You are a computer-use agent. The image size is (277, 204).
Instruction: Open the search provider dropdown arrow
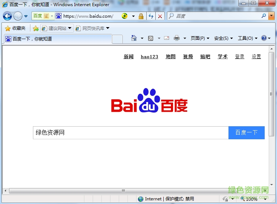click(271, 16)
